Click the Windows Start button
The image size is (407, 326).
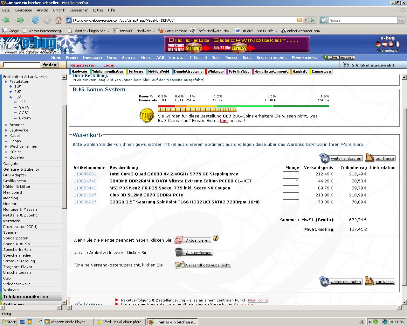pos(9,322)
